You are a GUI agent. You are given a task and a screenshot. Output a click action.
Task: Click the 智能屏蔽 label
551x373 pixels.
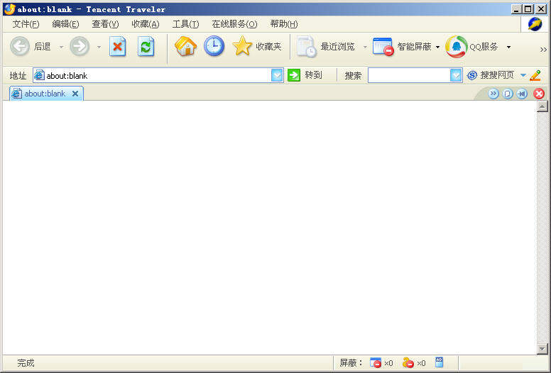[414, 47]
